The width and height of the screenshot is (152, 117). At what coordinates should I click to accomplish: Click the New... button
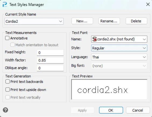(x=82, y=21)
